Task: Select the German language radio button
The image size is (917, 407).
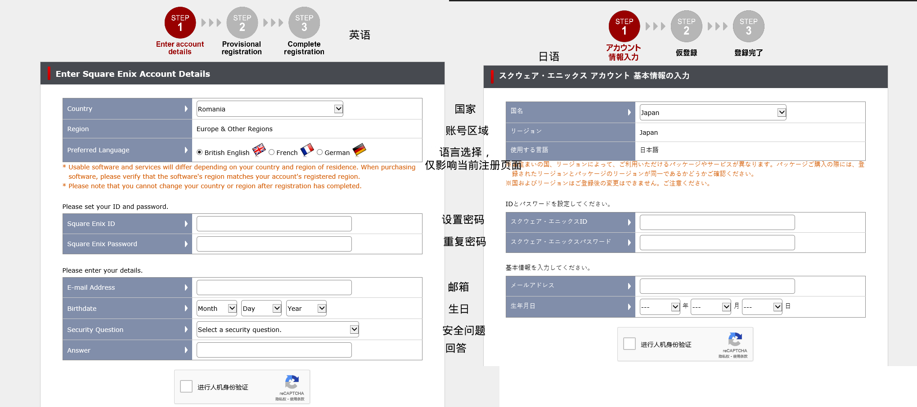Action: tap(319, 152)
